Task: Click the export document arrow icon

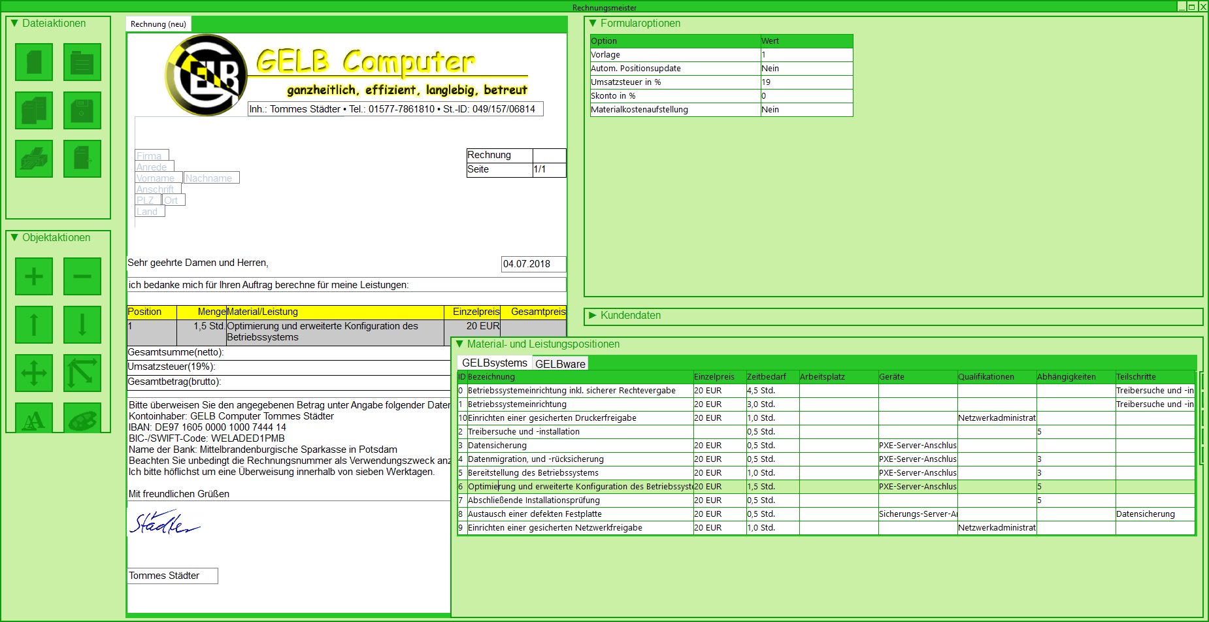Action: pos(82,159)
